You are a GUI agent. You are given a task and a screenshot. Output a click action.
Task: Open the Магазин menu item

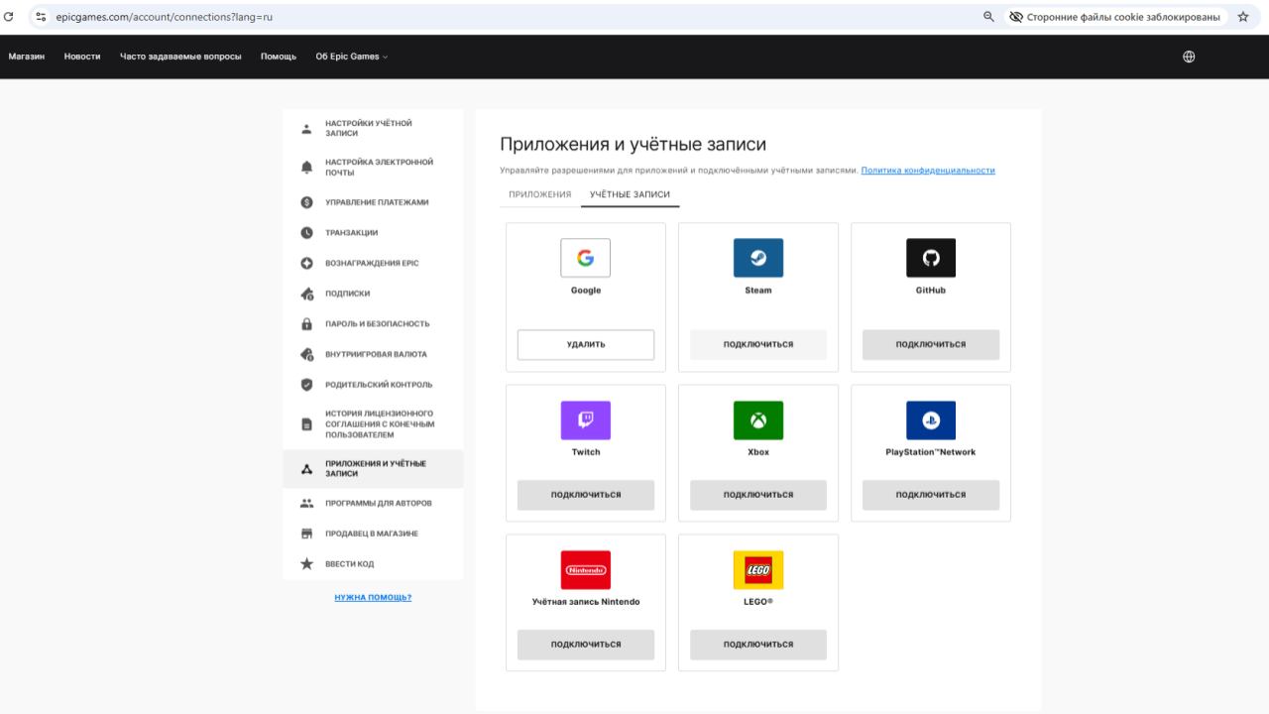click(x=27, y=57)
